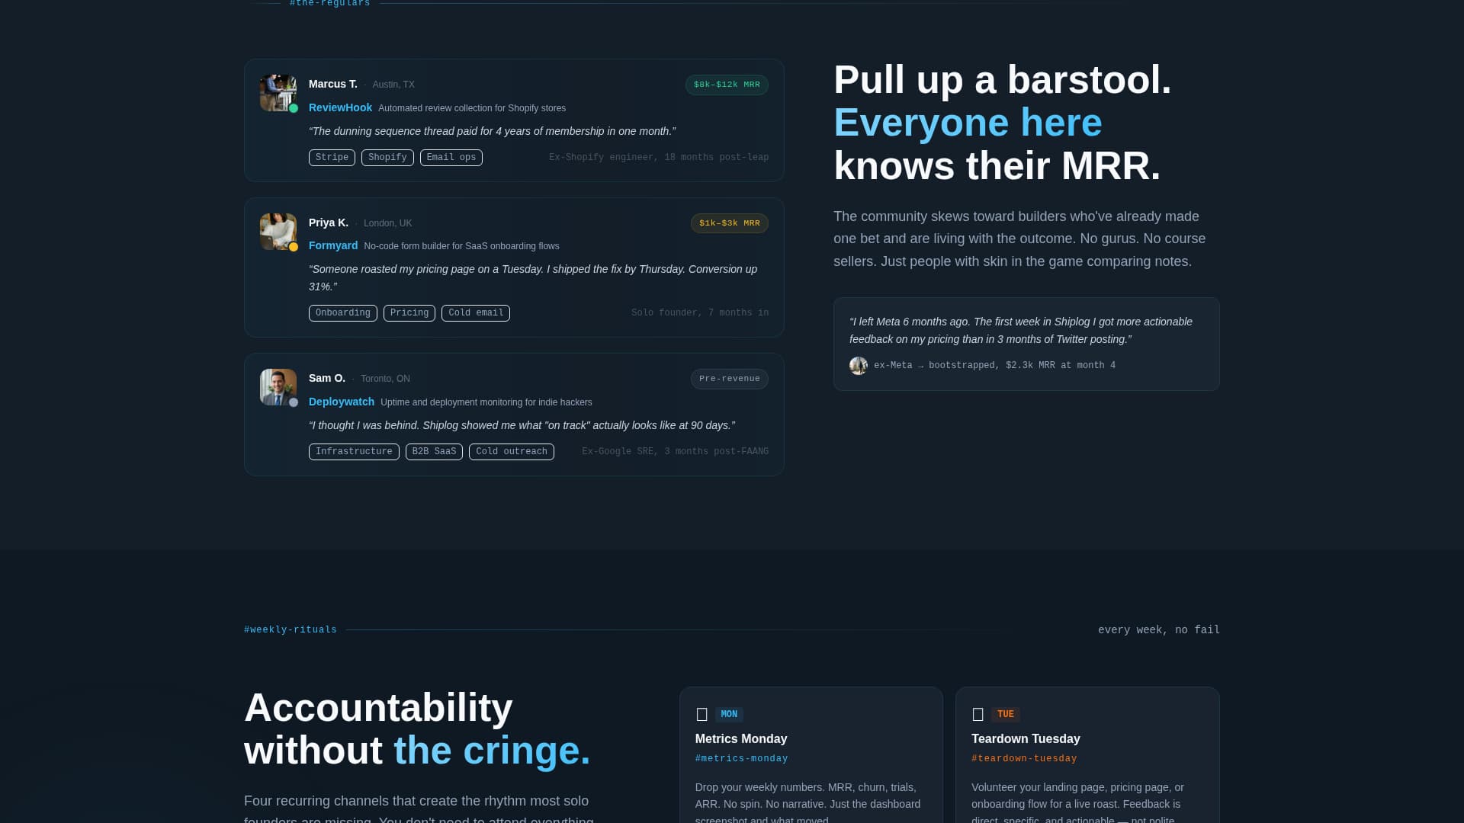
Task: Select the Pricing tag
Action: [409, 313]
